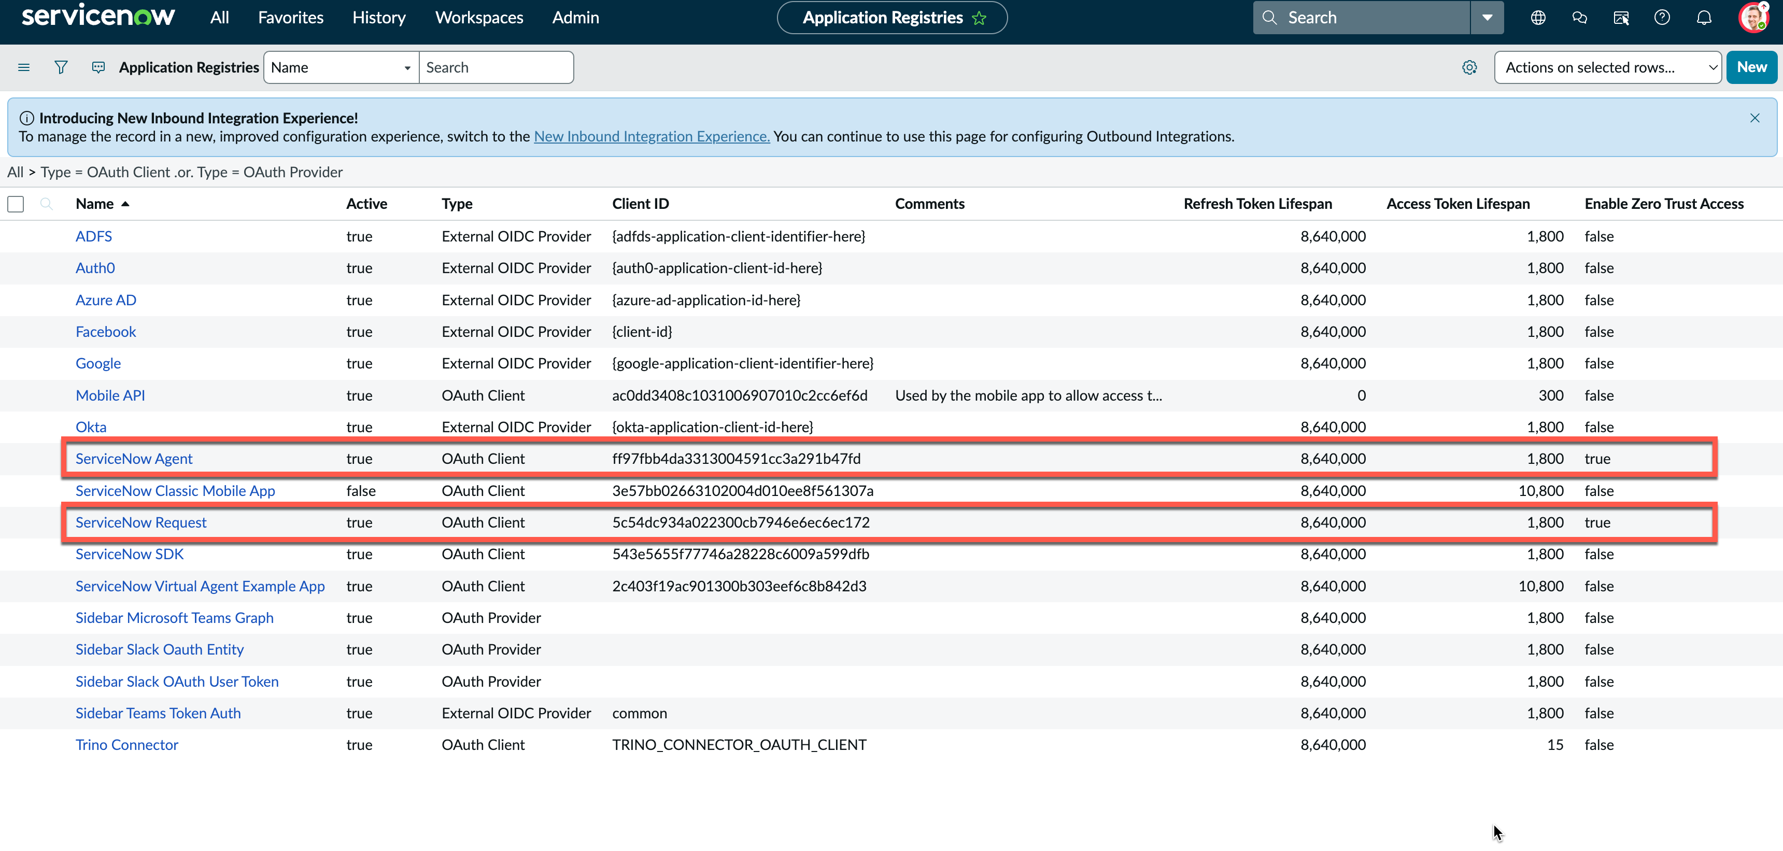Open the History menu
The height and width of the screenshot is (851, 1783).
(x=378, y=17)
